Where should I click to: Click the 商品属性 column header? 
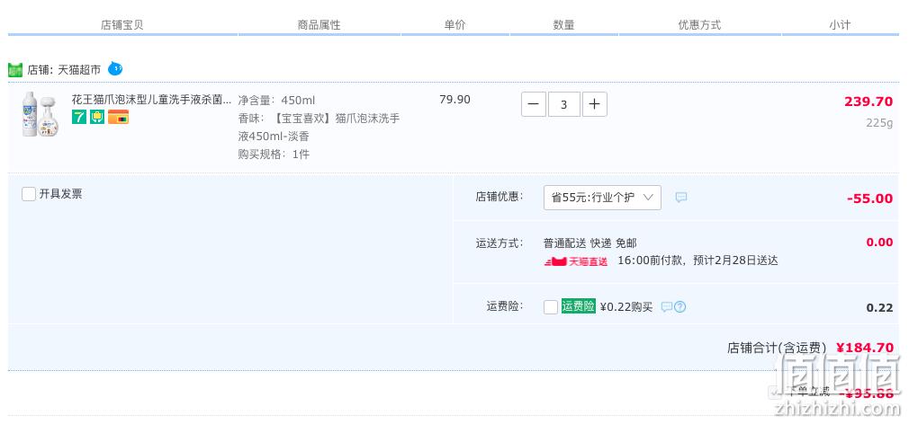coord(319,25)
